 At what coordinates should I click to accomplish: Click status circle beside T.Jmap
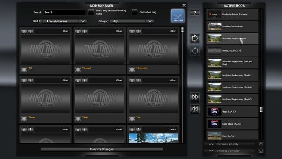(24, 118)
